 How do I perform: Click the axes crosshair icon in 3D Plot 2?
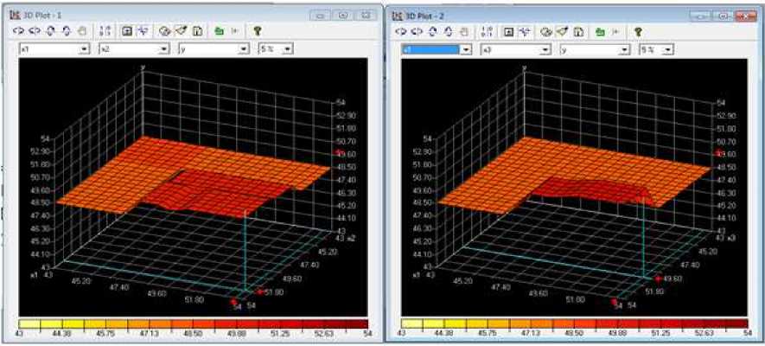(x=524, y=30)
